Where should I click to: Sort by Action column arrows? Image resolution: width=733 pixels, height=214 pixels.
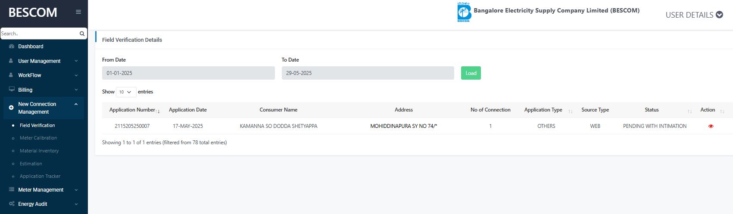(722, 111)
